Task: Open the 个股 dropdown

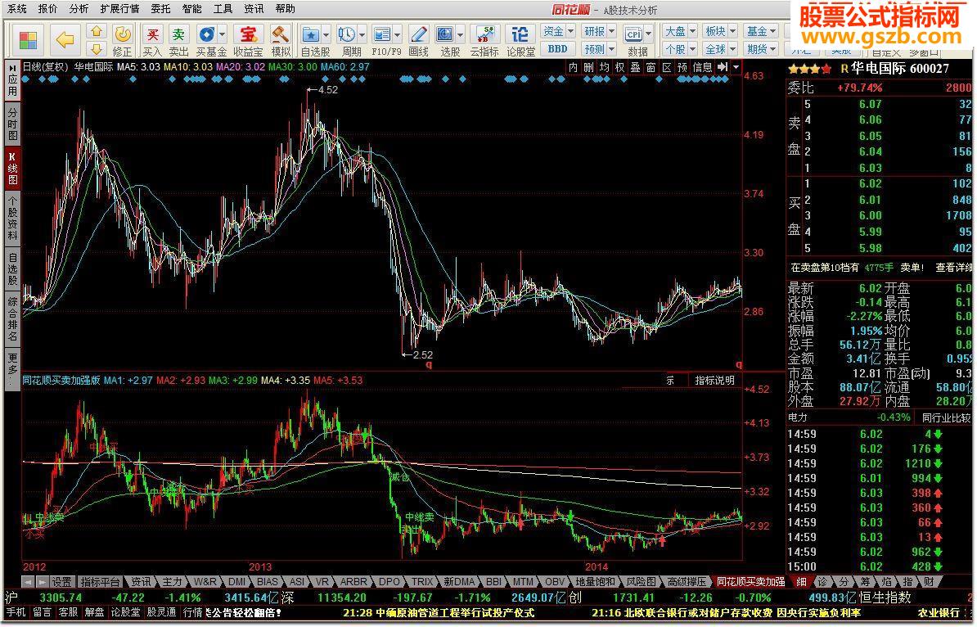Action: coord(679,48)
